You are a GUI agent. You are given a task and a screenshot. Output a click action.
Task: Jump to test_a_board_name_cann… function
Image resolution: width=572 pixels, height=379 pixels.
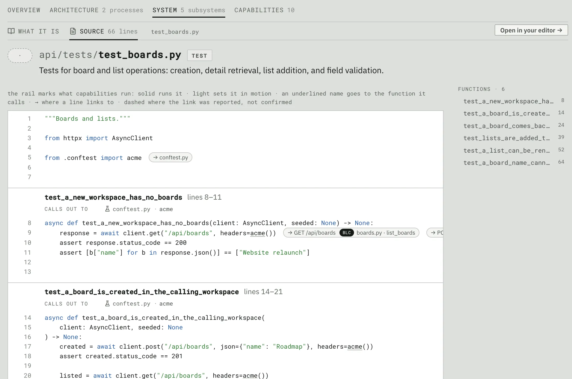pyautogui.click(x=507, y=163)
